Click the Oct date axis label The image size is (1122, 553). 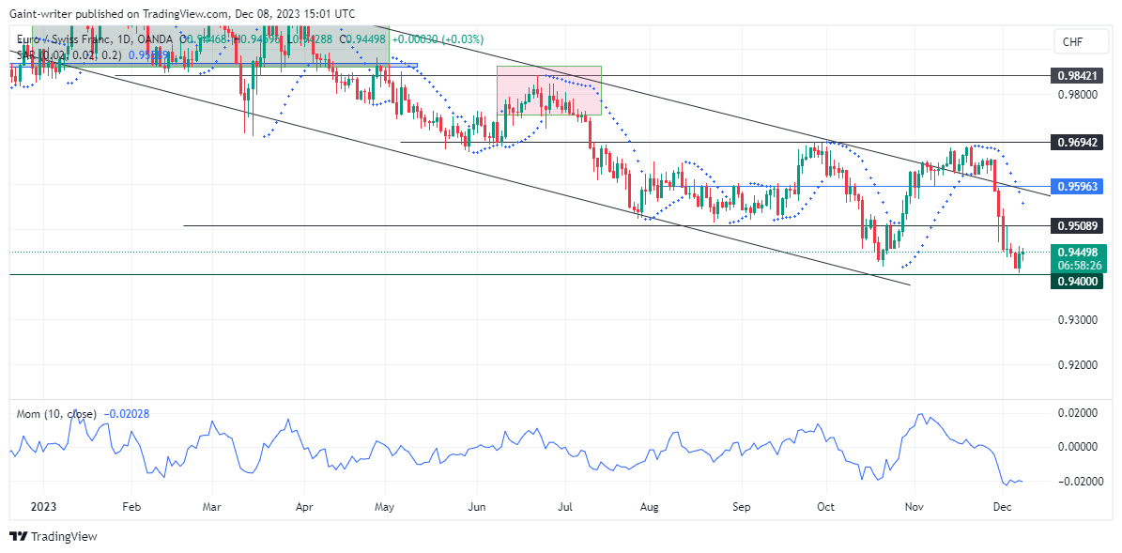826,505
